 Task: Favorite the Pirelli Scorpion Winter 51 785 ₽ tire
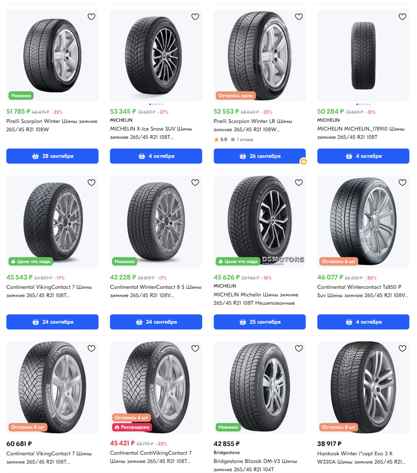pos(91,17)
